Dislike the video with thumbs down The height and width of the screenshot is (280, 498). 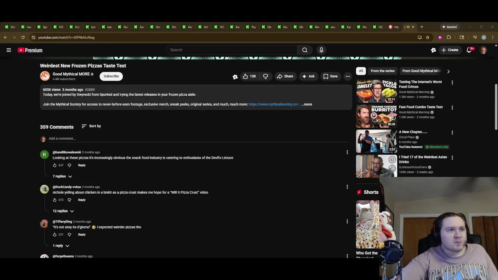(265, 76)
